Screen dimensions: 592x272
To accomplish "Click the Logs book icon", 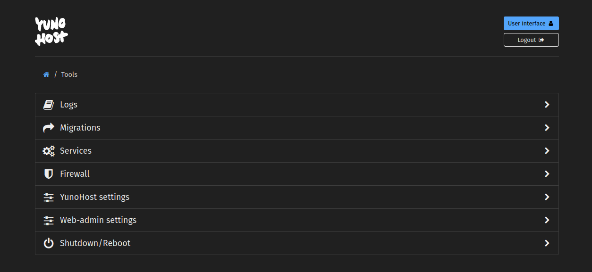I will pos(49,105).
